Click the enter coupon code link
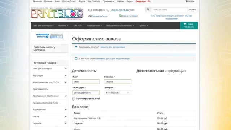 (113, 58)
